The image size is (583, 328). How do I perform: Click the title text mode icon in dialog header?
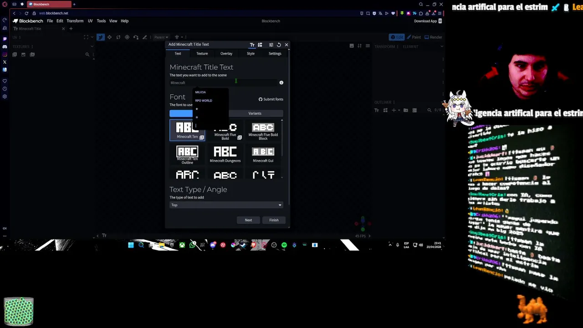(x=252, y=45)
